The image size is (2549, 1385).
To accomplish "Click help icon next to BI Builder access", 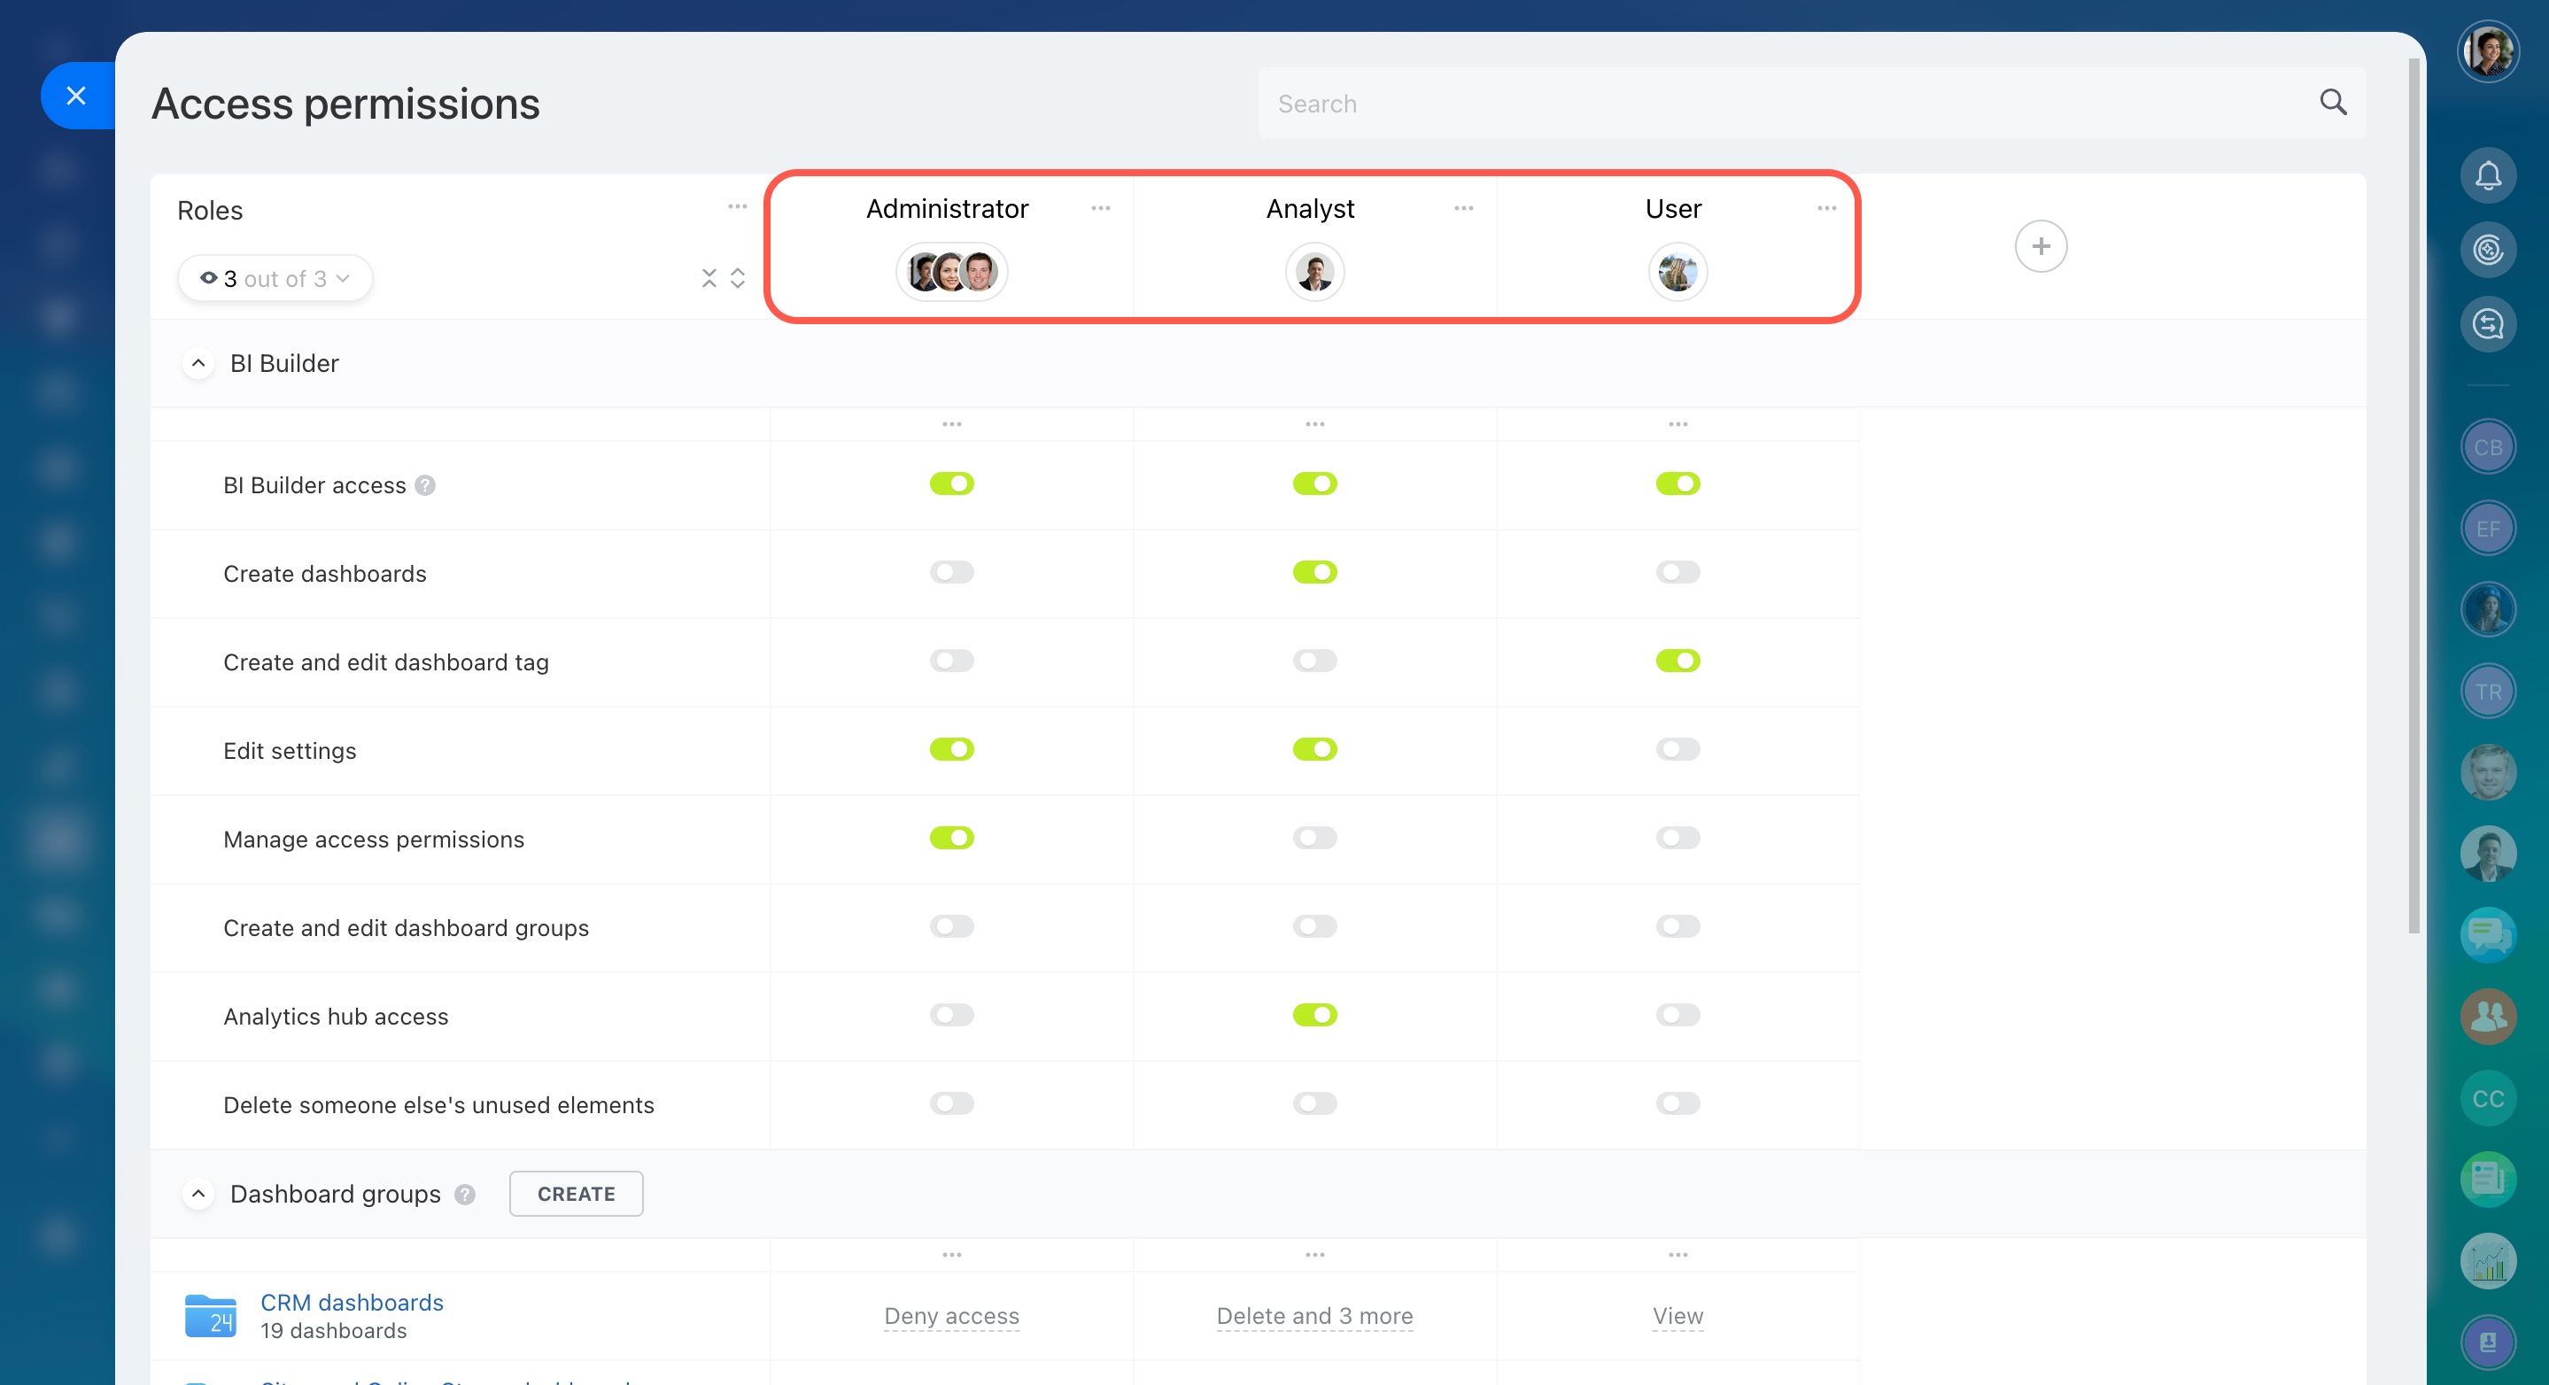I will [x=425, y=484].
